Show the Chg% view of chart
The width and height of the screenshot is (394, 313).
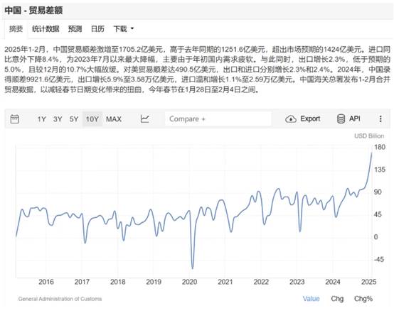tap(363, 299)
